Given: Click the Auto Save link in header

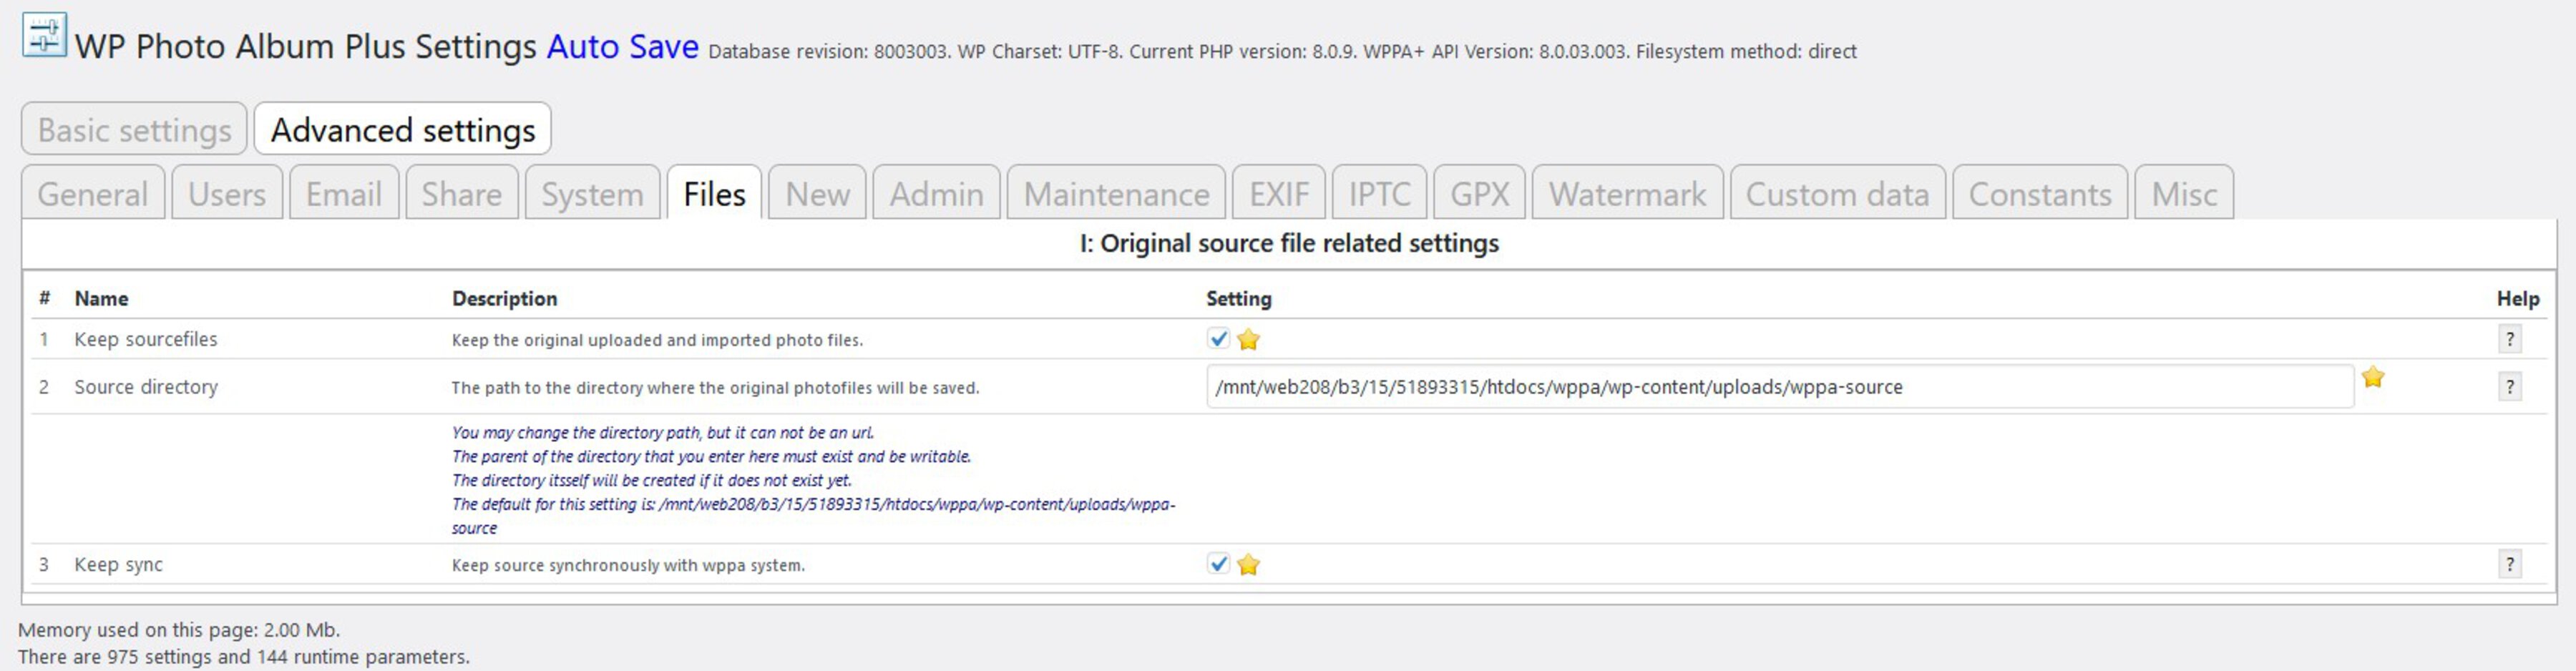Looking at the screenshot, I should (x=622, y=47).
